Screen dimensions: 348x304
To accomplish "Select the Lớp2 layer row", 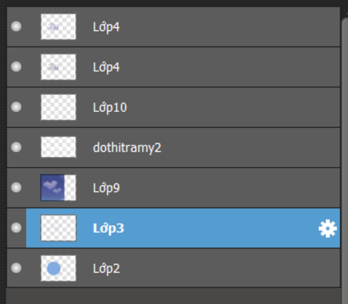I will pos(174,268).
